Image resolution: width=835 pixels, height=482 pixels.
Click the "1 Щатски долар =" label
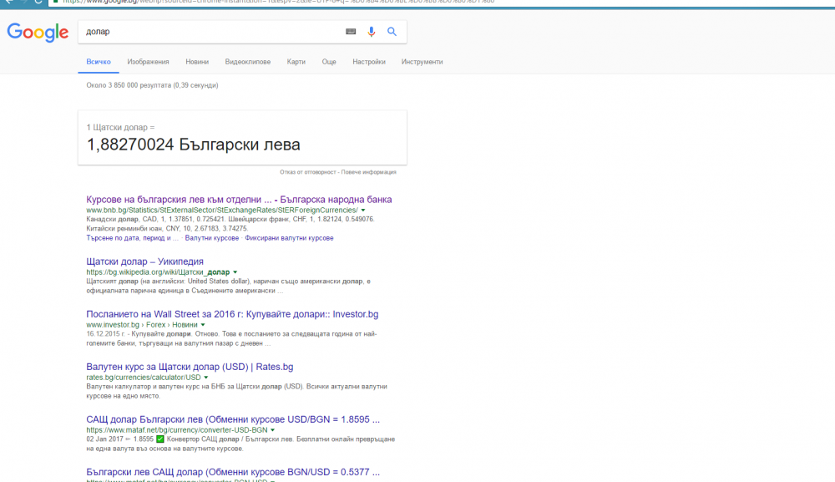coord(120,127)
